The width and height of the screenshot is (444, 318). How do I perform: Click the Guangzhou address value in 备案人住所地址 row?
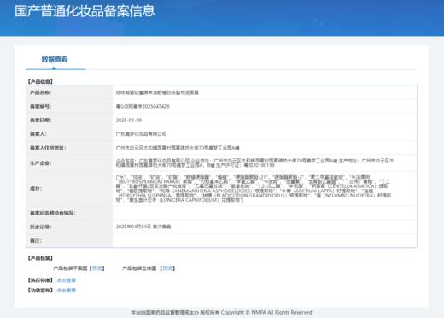click(178, 148)
